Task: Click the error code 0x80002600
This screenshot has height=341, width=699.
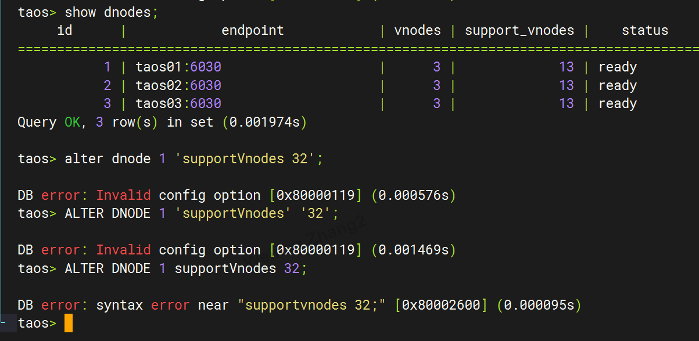Action: click(x=441, y=305)
